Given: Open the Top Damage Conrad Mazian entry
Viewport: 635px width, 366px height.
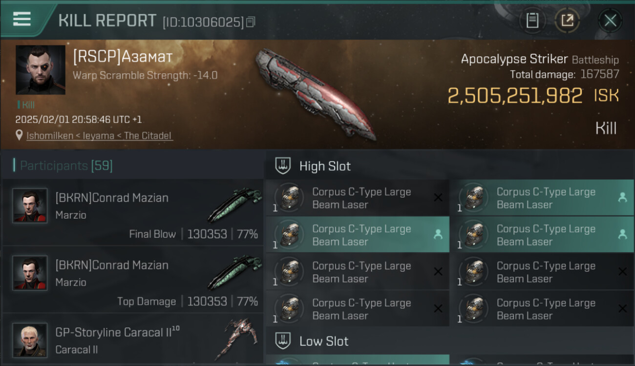Looking at the screenshot, I should (x=133, y=280).
